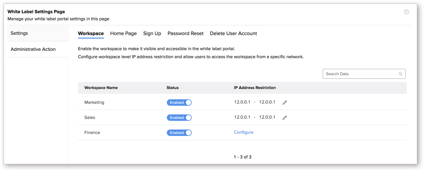Go to the Password Reset tab
The height and width of the screenshot is (171, 424).
[186, 33]
